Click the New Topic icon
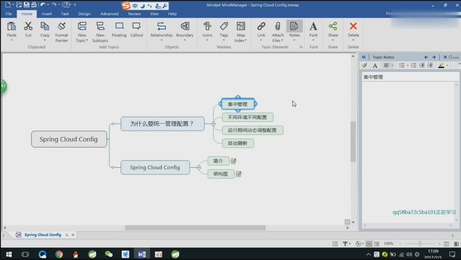 [x=82, y=26]
